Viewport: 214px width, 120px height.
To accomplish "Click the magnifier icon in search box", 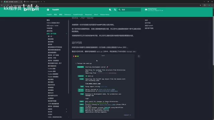I will (120, 10).
